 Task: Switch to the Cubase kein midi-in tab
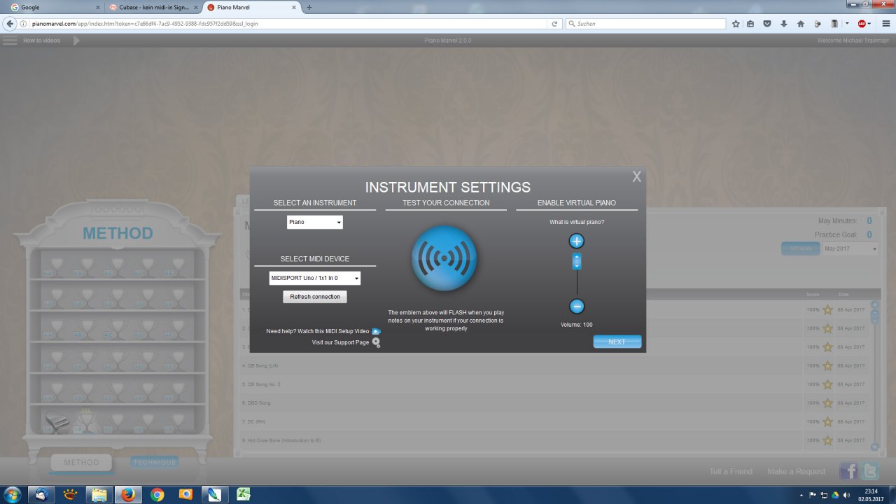coord(153,7)
